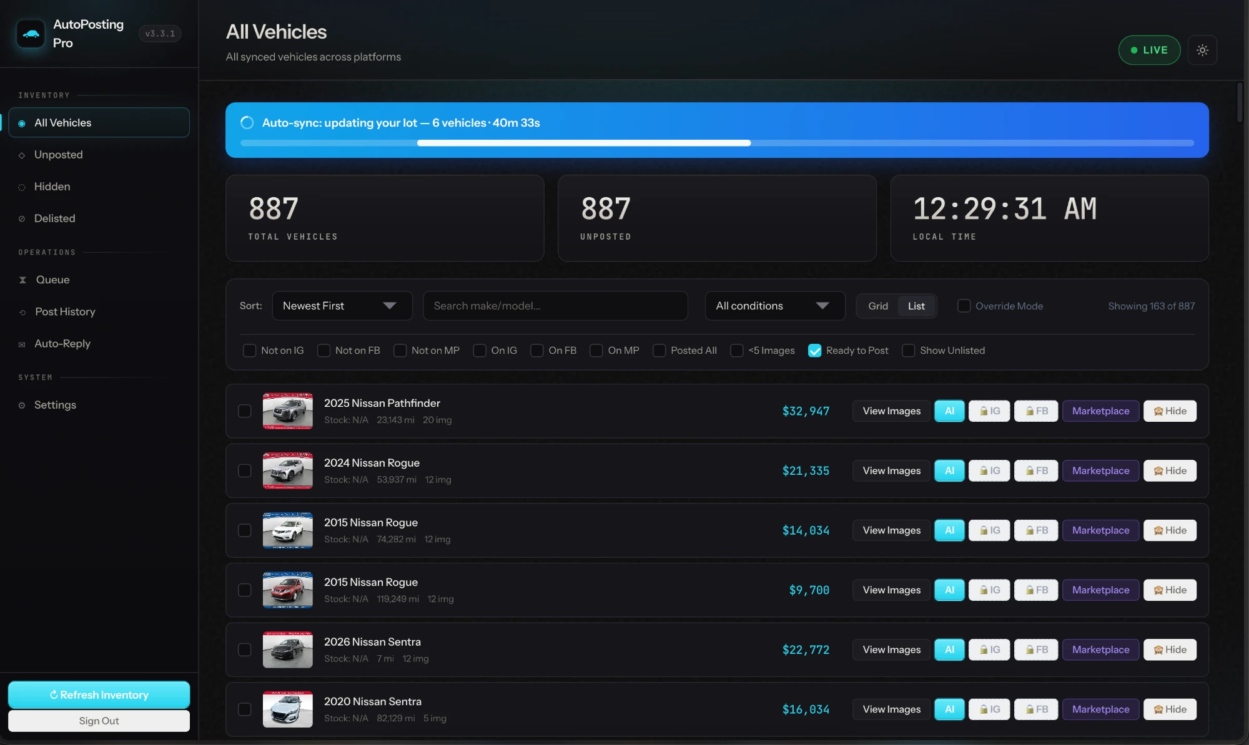Image resolution: width=1249 pixels, height=745 pixels.
Task: Click the Sign Out button
Action: pos(99,721)
